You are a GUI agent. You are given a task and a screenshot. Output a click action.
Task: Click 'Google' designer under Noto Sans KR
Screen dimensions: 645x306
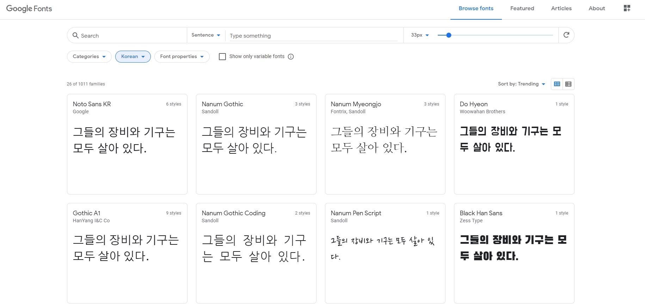81,111
